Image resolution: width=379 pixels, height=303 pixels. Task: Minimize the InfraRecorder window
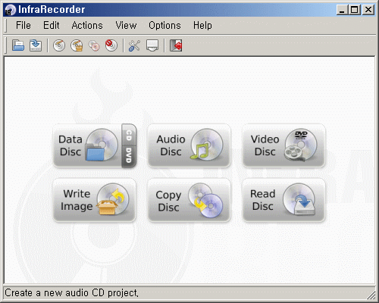coord(343,10)
